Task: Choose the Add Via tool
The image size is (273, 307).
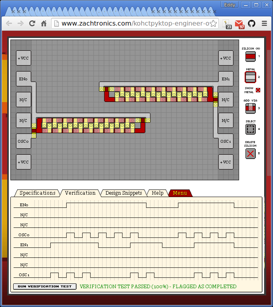Action: click(250, 108)
